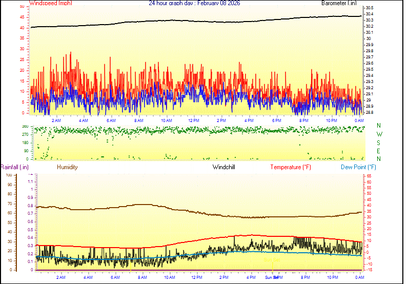Screen dimensions: 409x284
Task: Click the Barometer [.in] axis label
Action: [339, 3]
